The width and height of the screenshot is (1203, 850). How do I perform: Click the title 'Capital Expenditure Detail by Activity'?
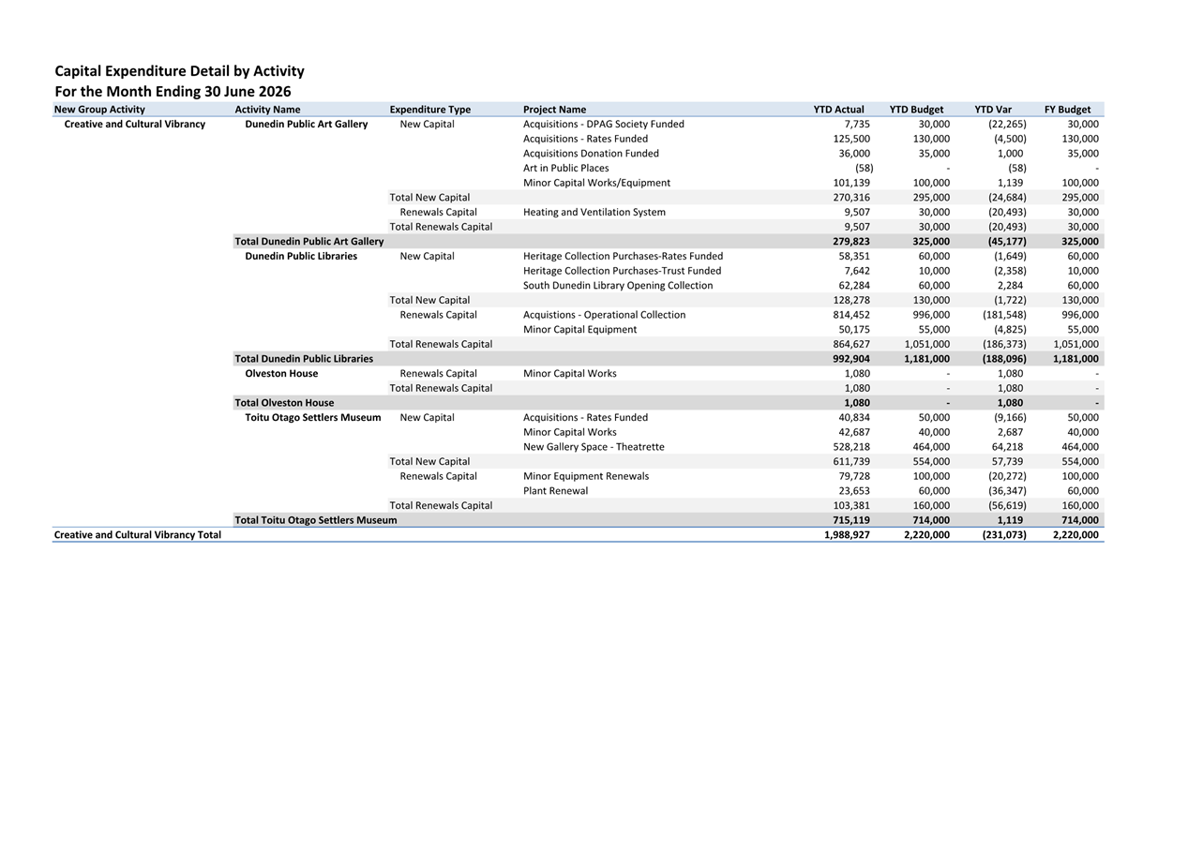click(x=179, y=71)
